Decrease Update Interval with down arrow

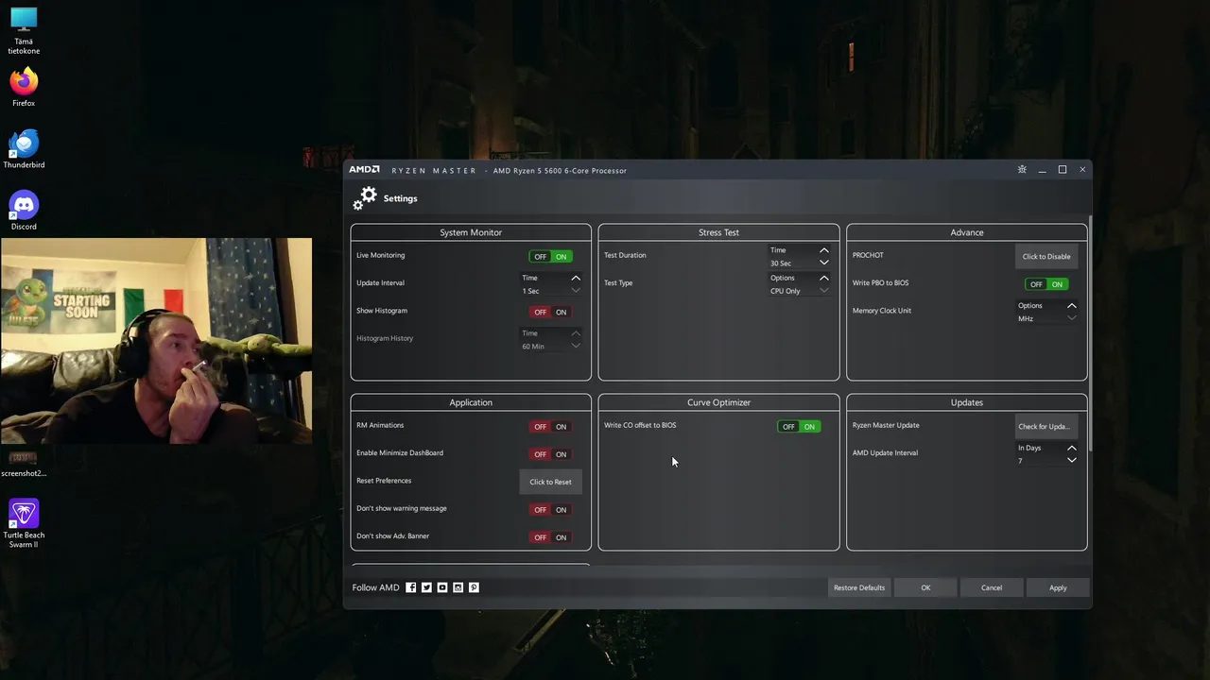pyautogui.click(x=576, y=291)
